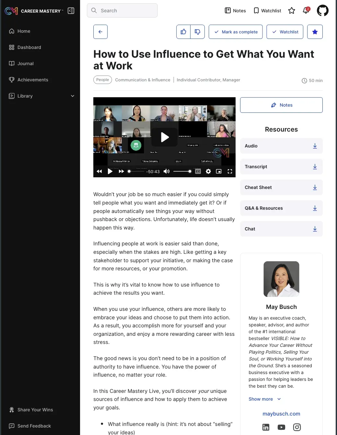Open May Busch's LinkedIn
The height and width of the screenshot is (435, 337).
[x=266, y=427]
